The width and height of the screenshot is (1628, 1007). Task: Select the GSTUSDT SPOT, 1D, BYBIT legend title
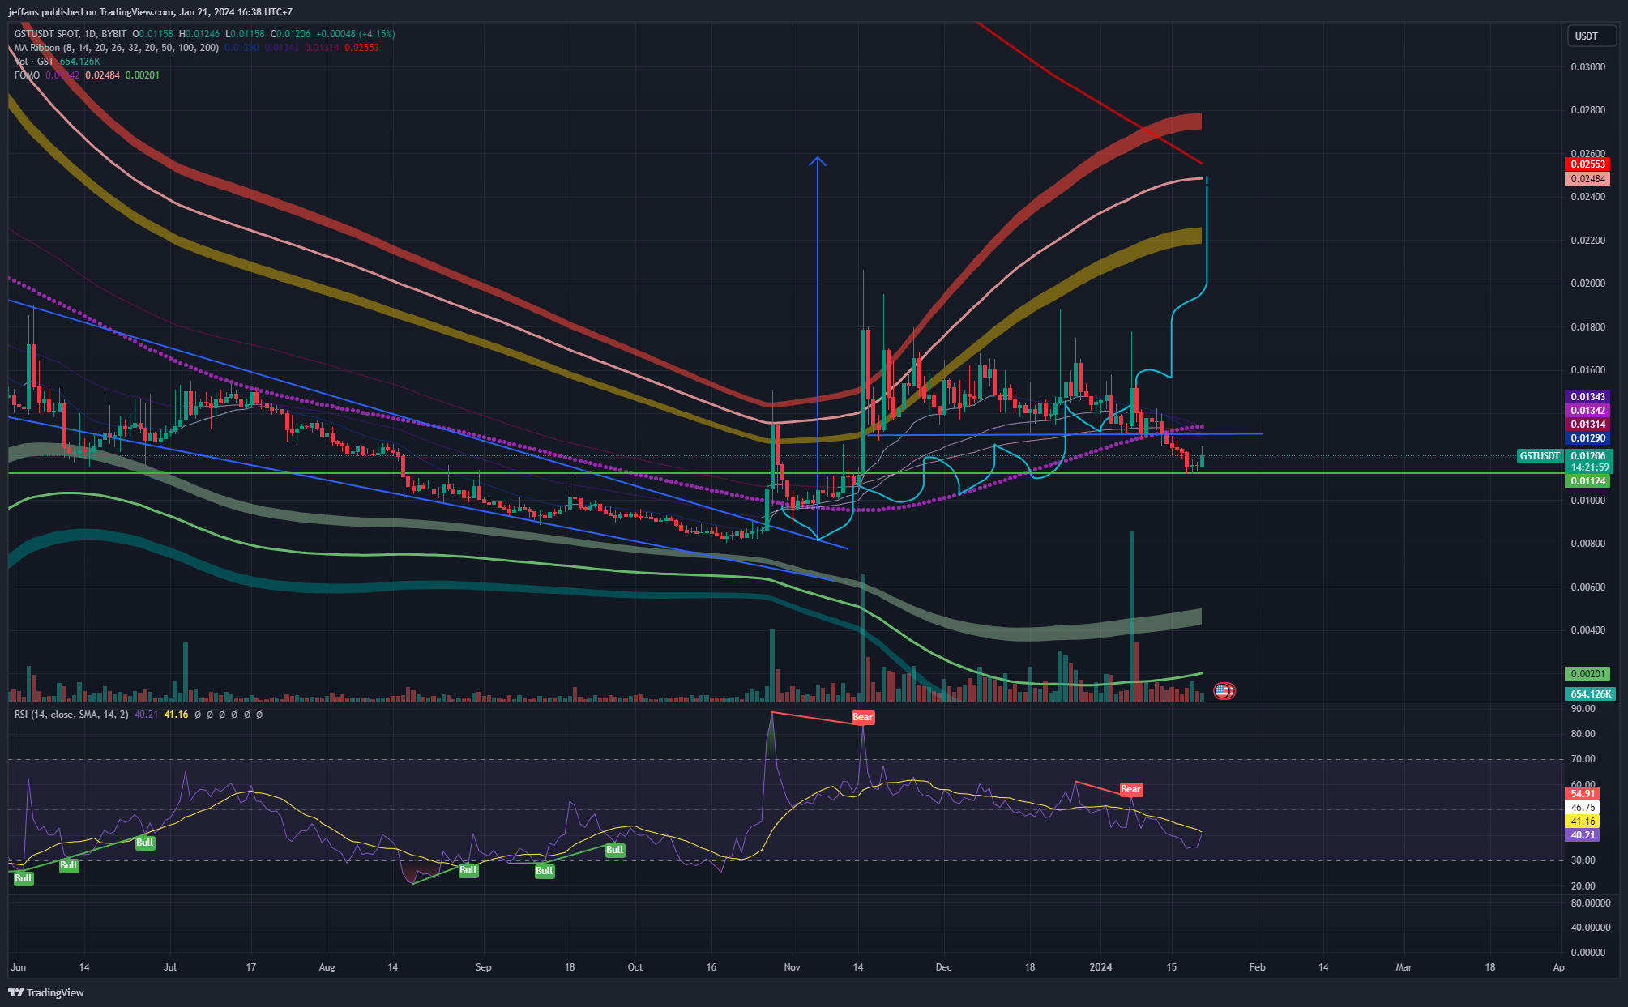(x=71, y=34)
